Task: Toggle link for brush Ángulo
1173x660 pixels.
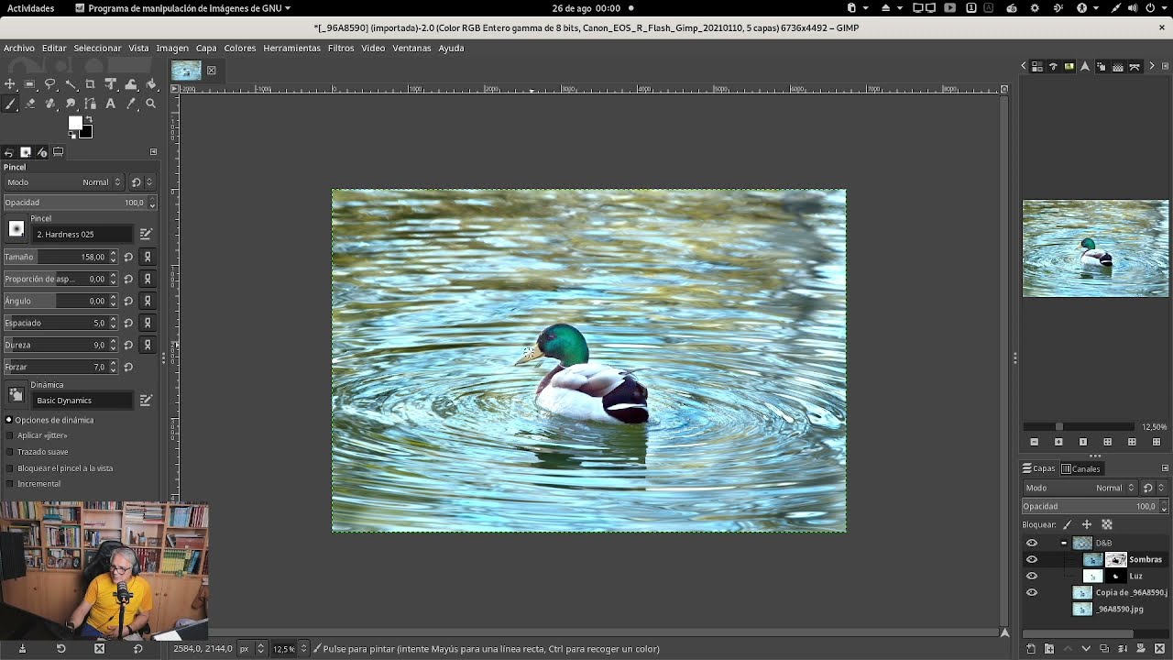Action: pyautogui.click(x=148, y=301)
